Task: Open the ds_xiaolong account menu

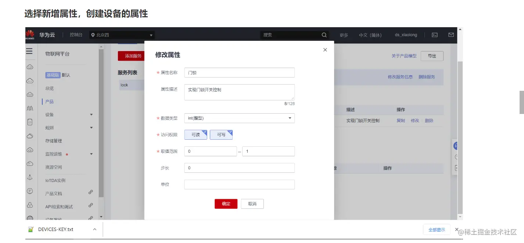Action: [x=406, y=35]
